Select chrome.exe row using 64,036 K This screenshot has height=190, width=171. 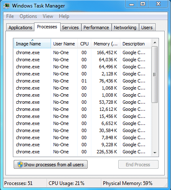point(82,60)
